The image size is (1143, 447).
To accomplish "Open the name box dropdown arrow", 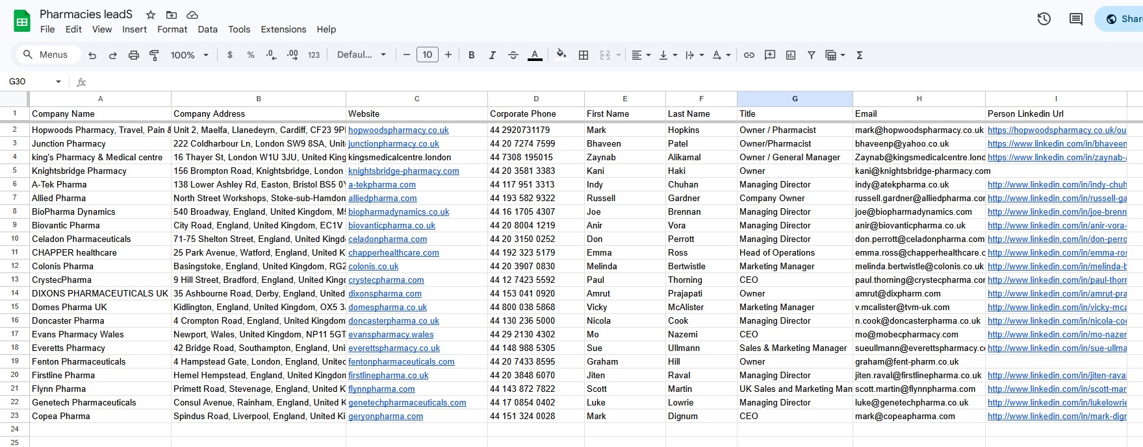I will (58, 82).
